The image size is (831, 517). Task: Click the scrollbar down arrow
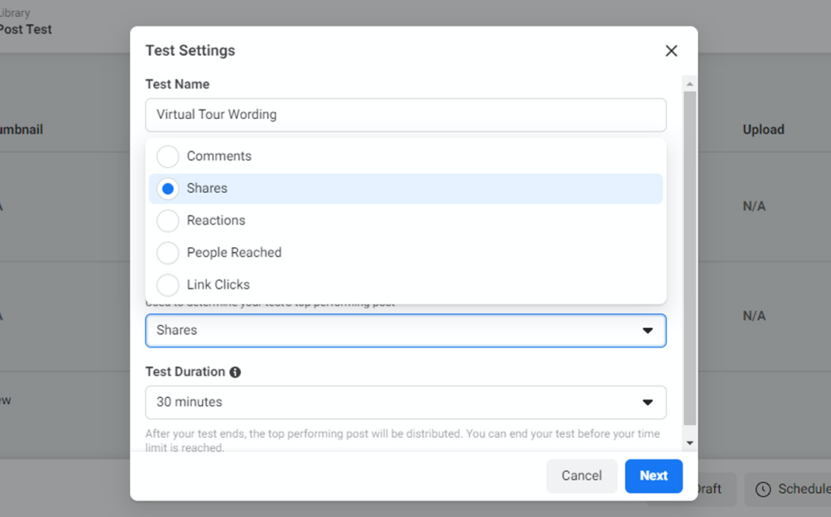point(690,442)
